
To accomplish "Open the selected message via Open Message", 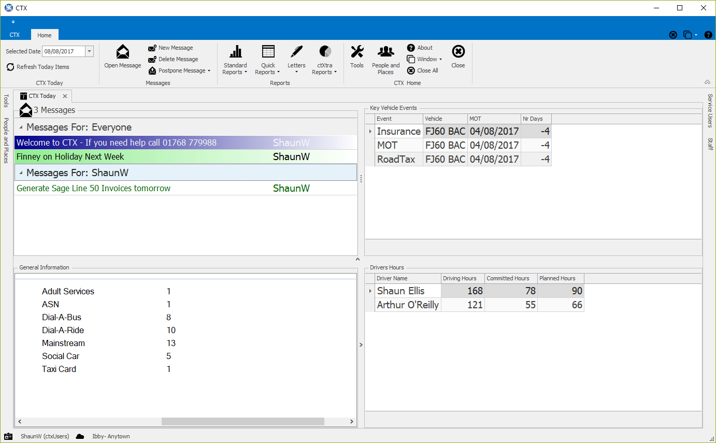I will pos(123,56).
